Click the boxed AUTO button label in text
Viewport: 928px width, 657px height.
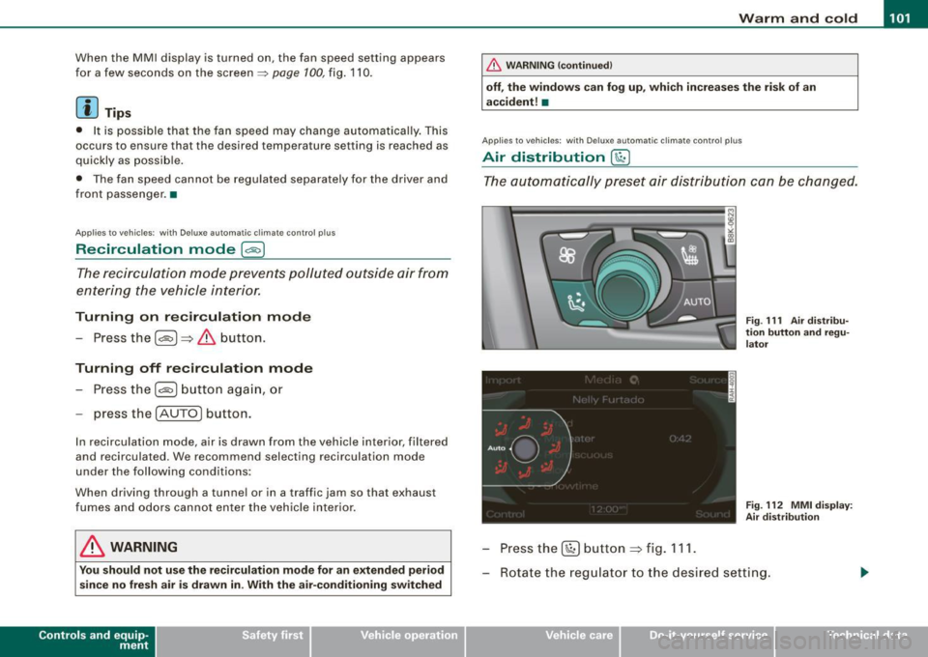(179, 414)
